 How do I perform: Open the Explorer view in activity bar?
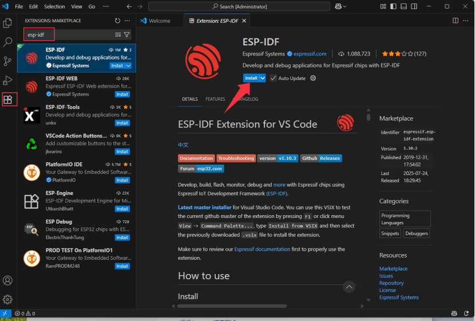click(7, 23)
